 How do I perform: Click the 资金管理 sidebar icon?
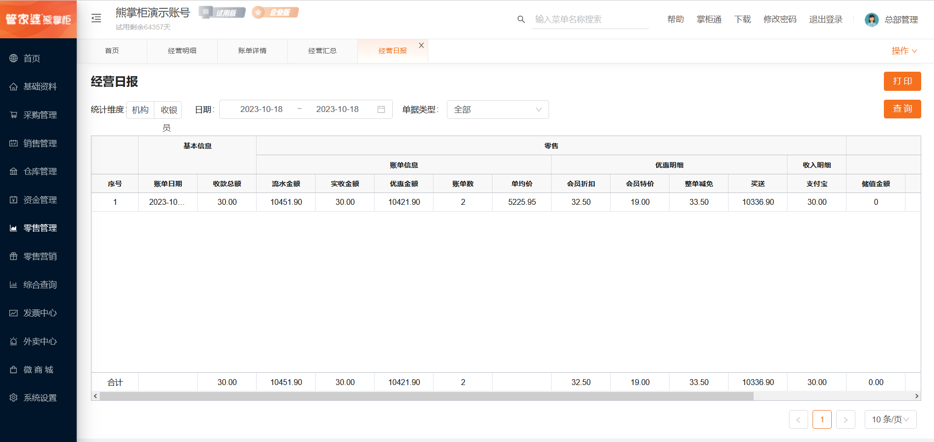[x=13, y=200]
